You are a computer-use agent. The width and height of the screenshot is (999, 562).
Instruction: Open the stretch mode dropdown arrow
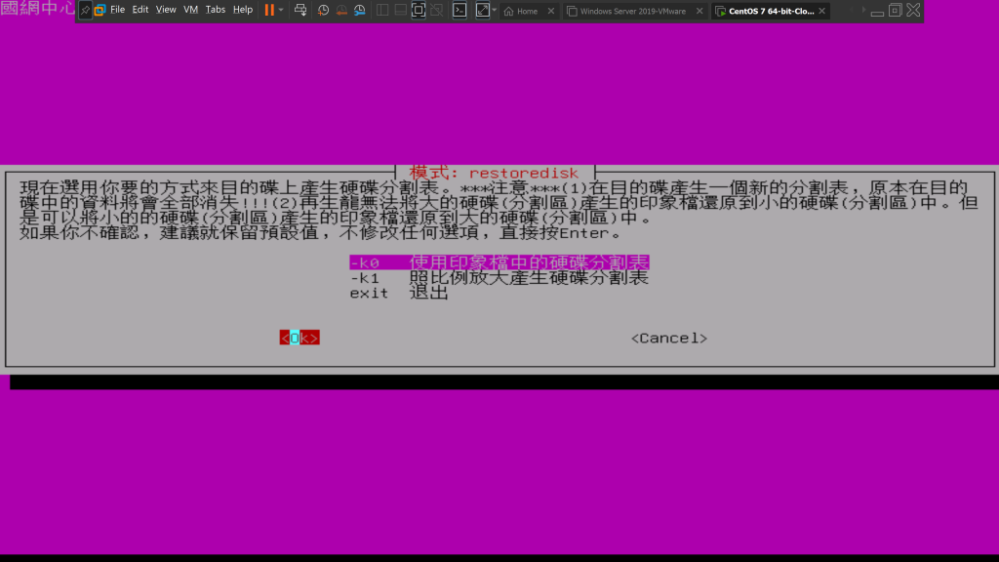pyautogui.click(x=495, y=10)
